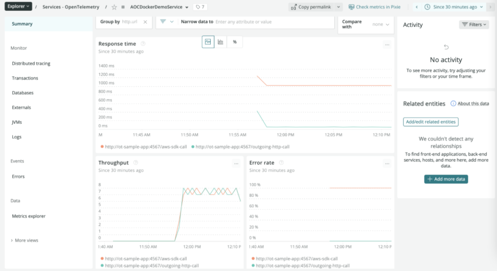
Task: Toggle aws-sdk-call series in Response time legend
Action: tap(143, 147)
